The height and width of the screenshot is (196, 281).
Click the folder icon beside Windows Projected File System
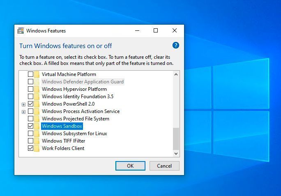37,119
